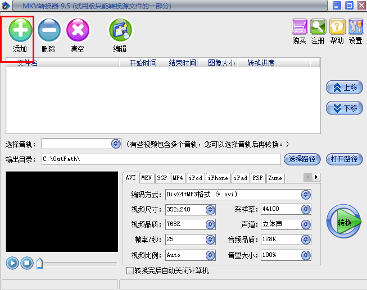Open the 编码方式 encoding dropdown
Screen dimensions: 367x290
coord(306,195)
